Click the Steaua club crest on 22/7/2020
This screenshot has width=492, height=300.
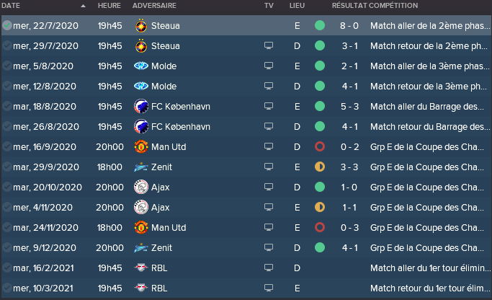click(x=141, y=26)
